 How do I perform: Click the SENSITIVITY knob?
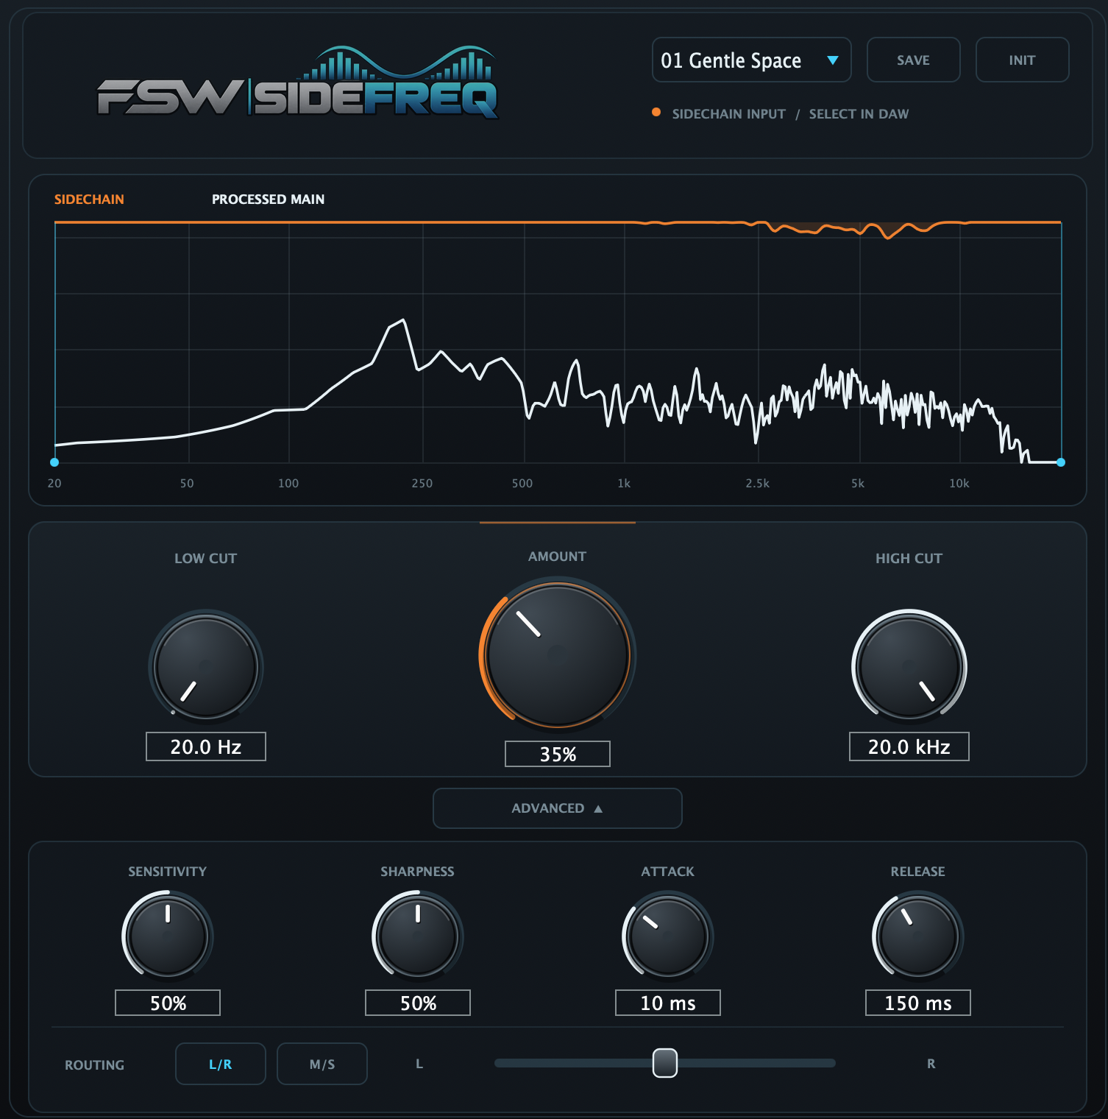tap(168, 936)
